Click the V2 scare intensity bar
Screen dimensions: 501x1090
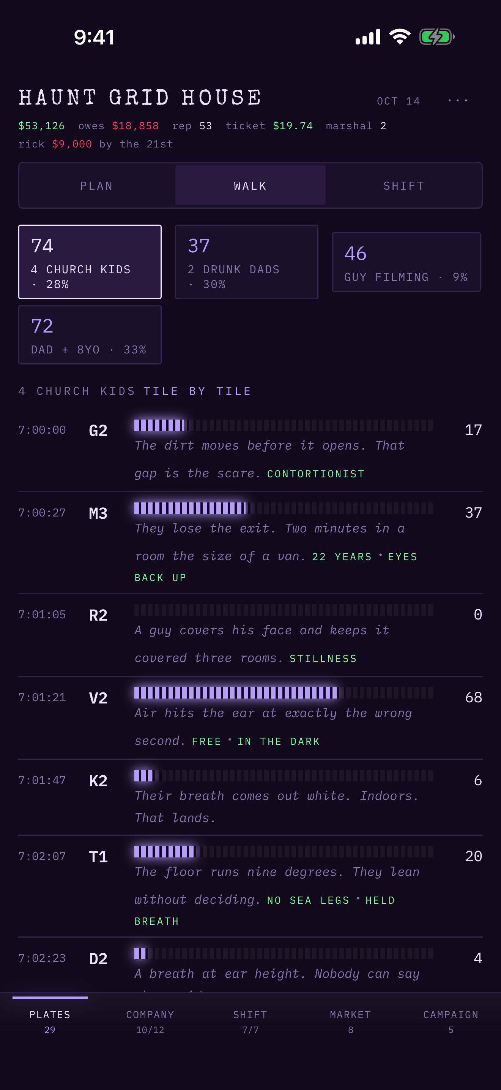(x=284, y=693)
